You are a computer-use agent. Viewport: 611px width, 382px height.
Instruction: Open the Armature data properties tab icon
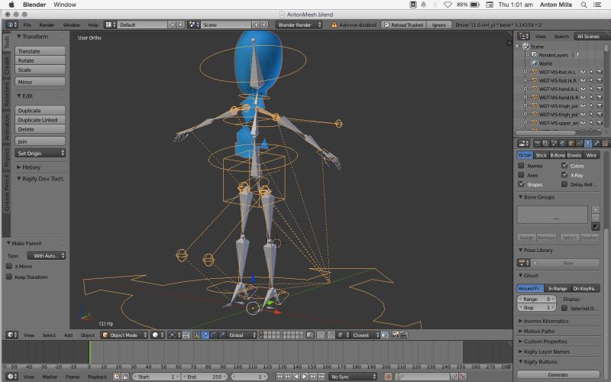(588, 144)
